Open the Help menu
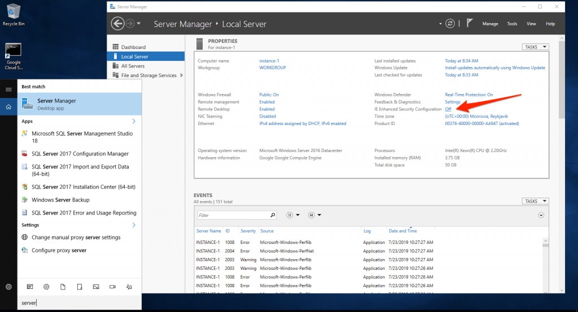Viewport: 578px width, 312px height. point(550,24)
